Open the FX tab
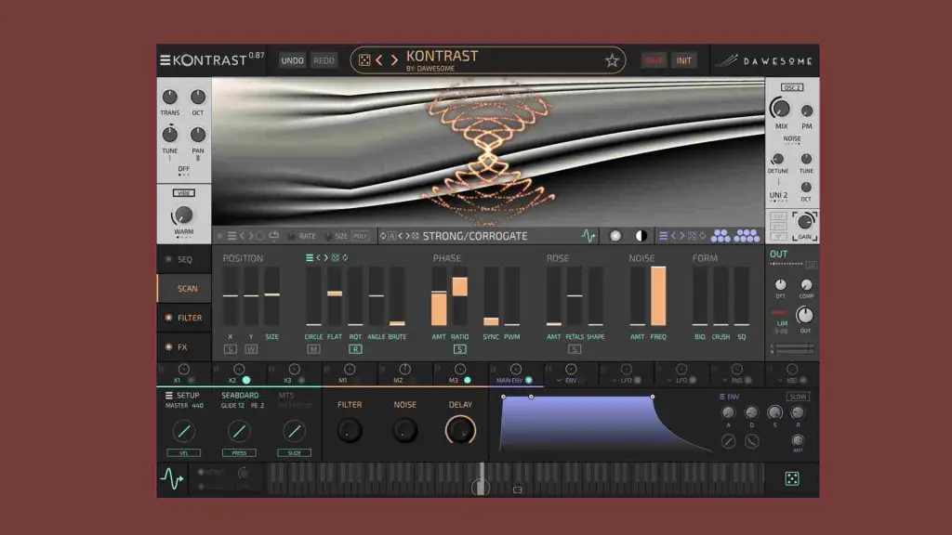This screenshot has width=952, height=535. pos(182,347)
